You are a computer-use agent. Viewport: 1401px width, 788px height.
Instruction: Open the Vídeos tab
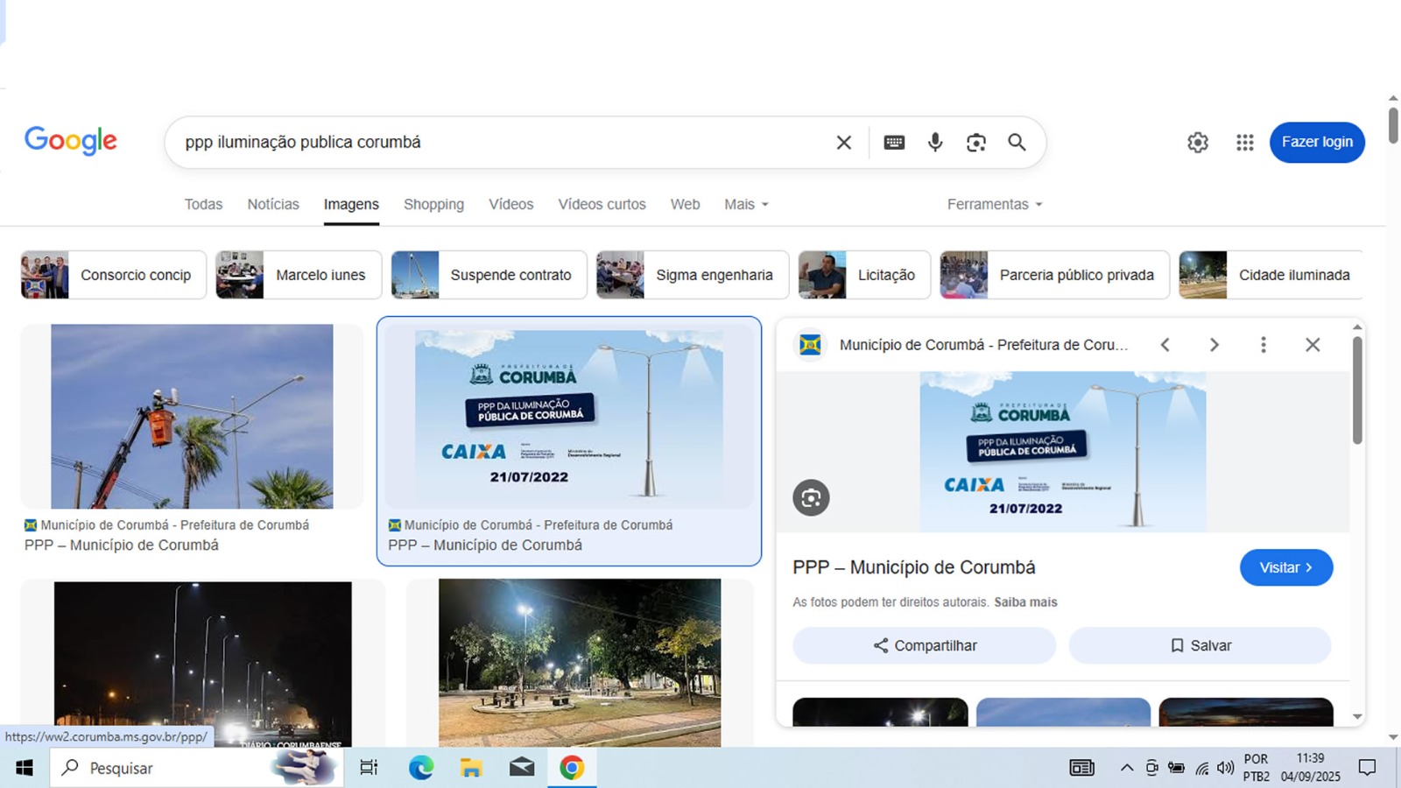[510, 204]
